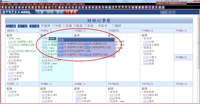Image resolution: width=200 pixels, height=104 pixels.
Task: Click right arrow beside 列印
Action: coord(174,12)
